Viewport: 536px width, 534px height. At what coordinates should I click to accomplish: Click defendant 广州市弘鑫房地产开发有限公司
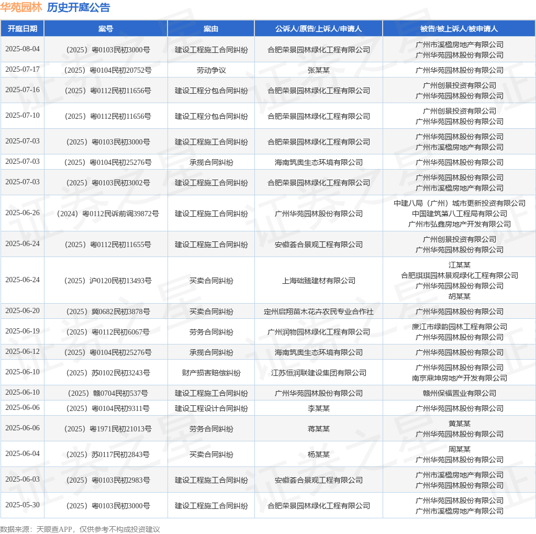pos(460,224)
